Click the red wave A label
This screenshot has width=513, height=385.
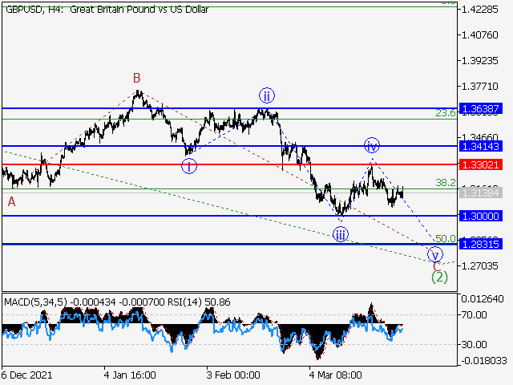tap(11, 201)
